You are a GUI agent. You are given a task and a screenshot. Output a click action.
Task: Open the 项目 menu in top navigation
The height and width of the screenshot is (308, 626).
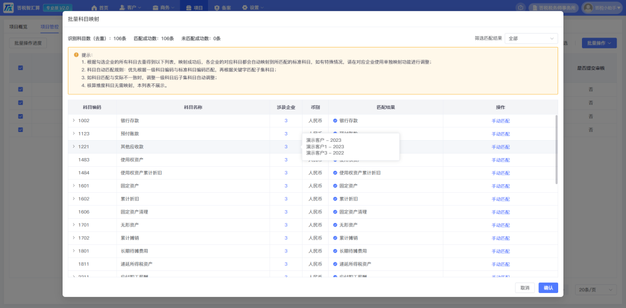[x=194, y=8]
